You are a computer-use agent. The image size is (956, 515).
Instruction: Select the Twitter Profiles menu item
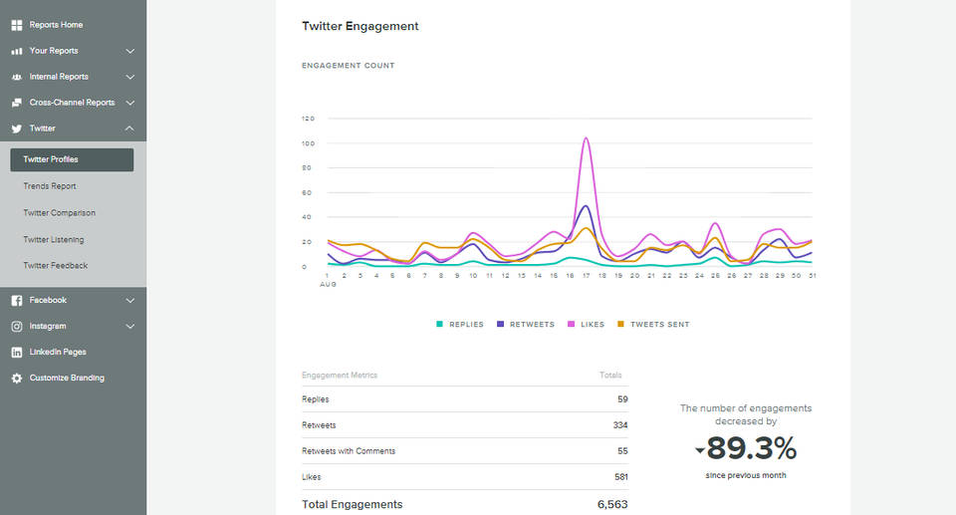pyautogui.click(x=72, y=159)
